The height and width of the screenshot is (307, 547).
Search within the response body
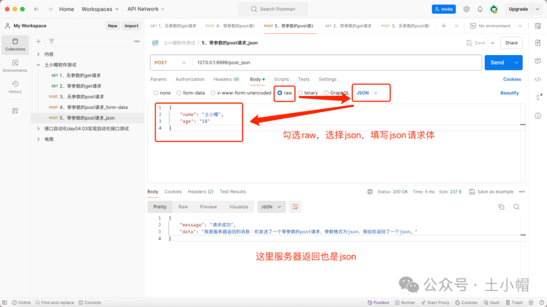(x=516, y=207)
